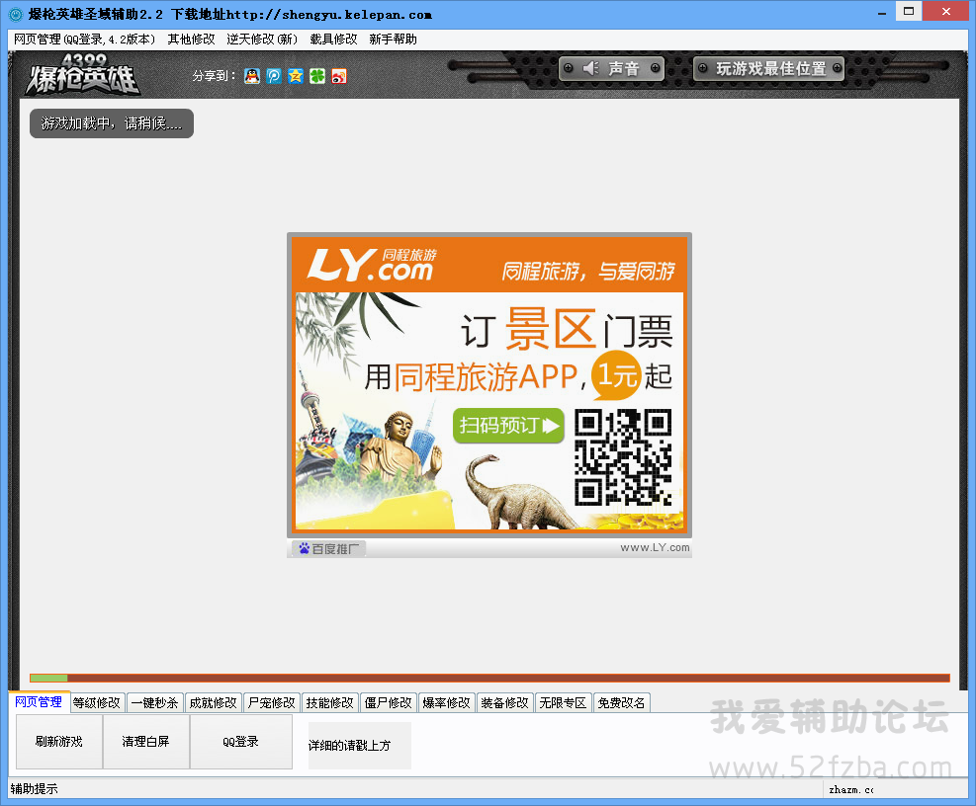This screenshot has height=806, width=976.
Task: Maximize the 爆枪英雄圣域辅助 window
Action: click(x=909, y=11)
